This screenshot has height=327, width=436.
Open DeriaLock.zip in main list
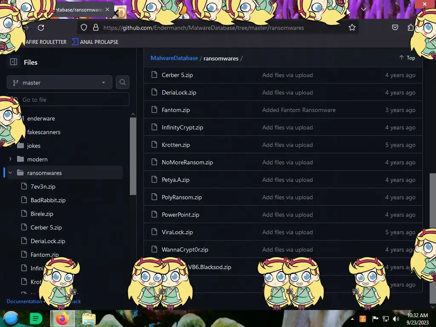[x=179, y=92]
